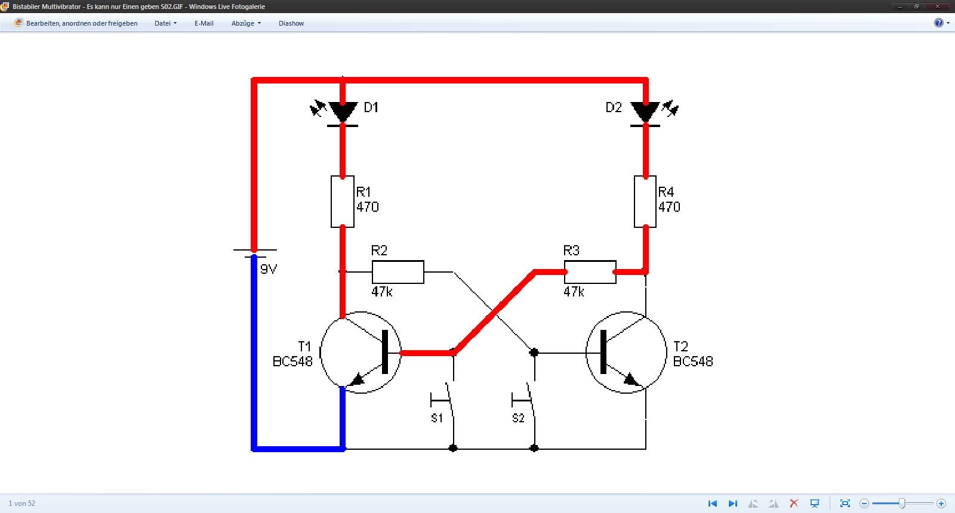This screenshot has width=955, height=513.
Task: Go to the next image
Action: [x=733, y=503]
